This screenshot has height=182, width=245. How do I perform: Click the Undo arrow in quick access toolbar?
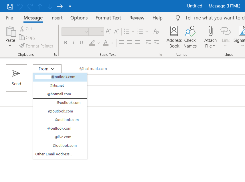coord(20,6)
